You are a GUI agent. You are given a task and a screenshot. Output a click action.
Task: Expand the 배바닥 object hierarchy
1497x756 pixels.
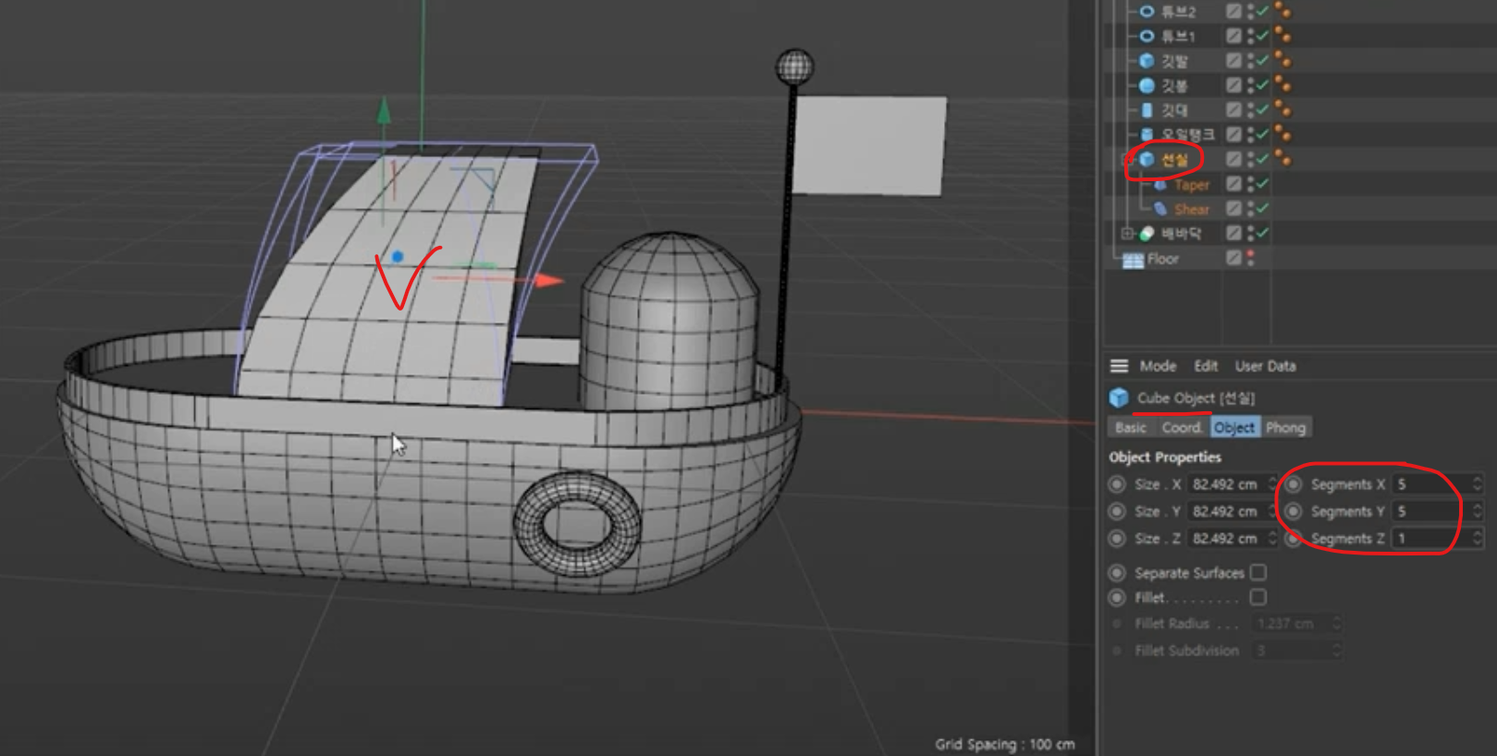(x=1127, y=234)
